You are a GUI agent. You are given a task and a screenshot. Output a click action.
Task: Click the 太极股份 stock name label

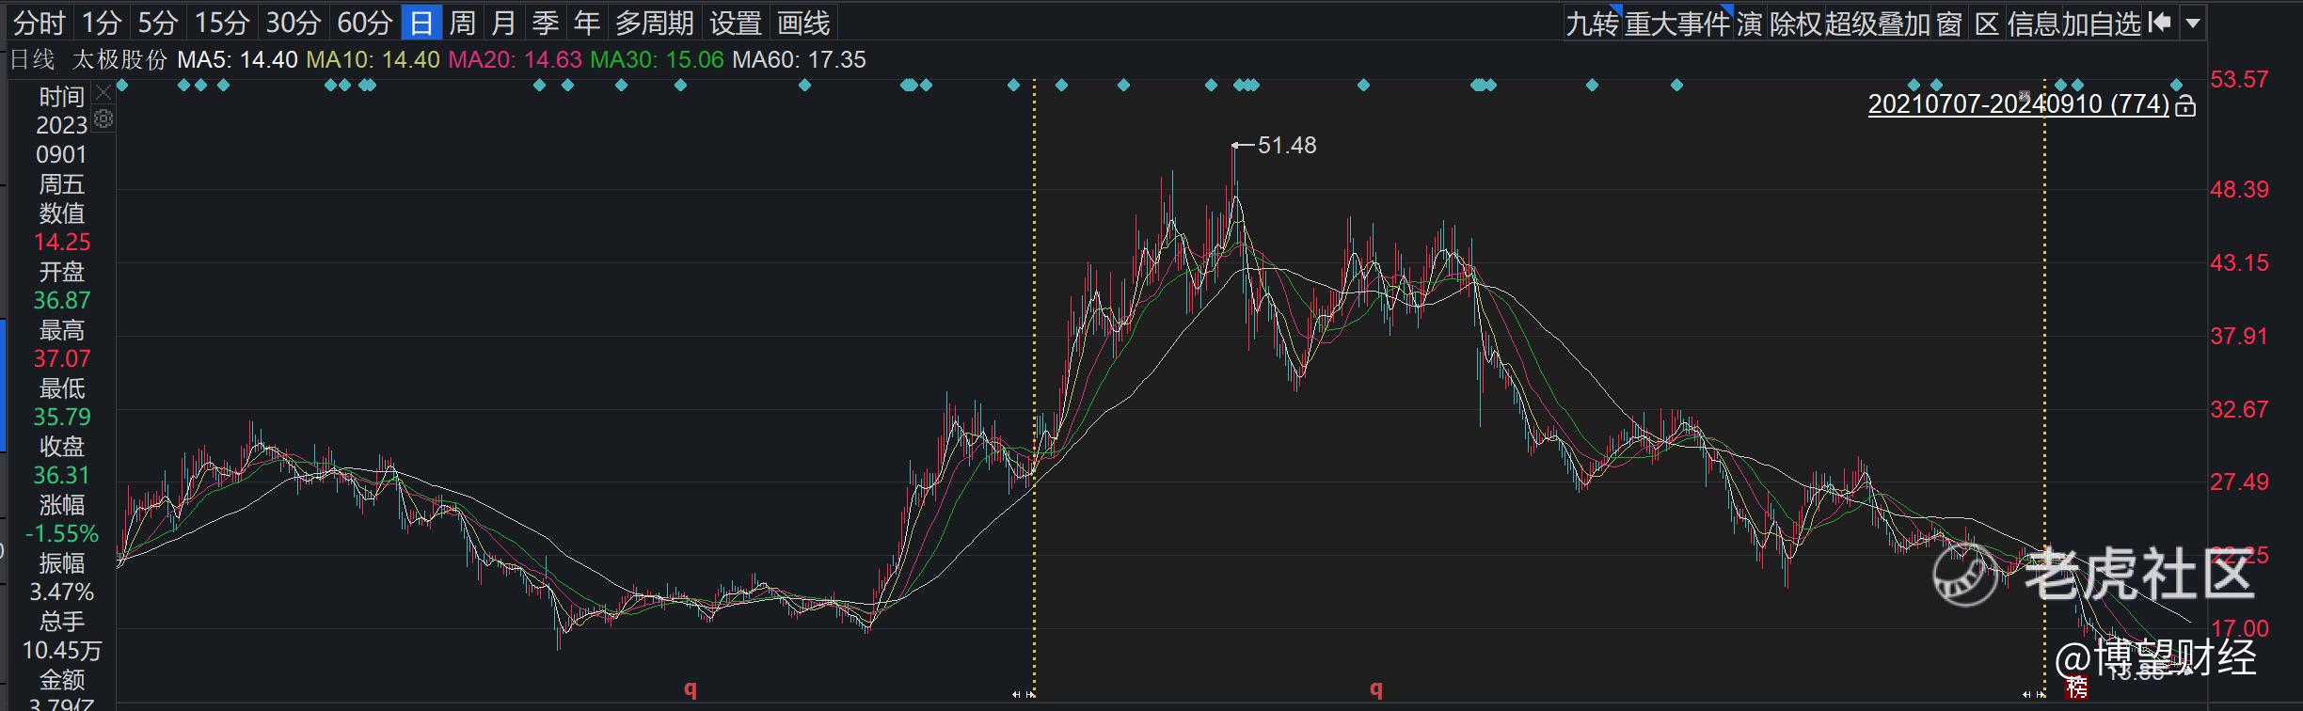point(119,60)
